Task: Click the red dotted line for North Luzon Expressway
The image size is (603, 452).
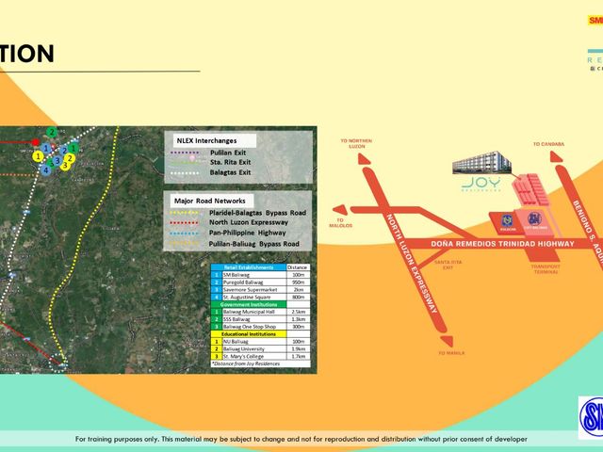Action: pos(185,222)
